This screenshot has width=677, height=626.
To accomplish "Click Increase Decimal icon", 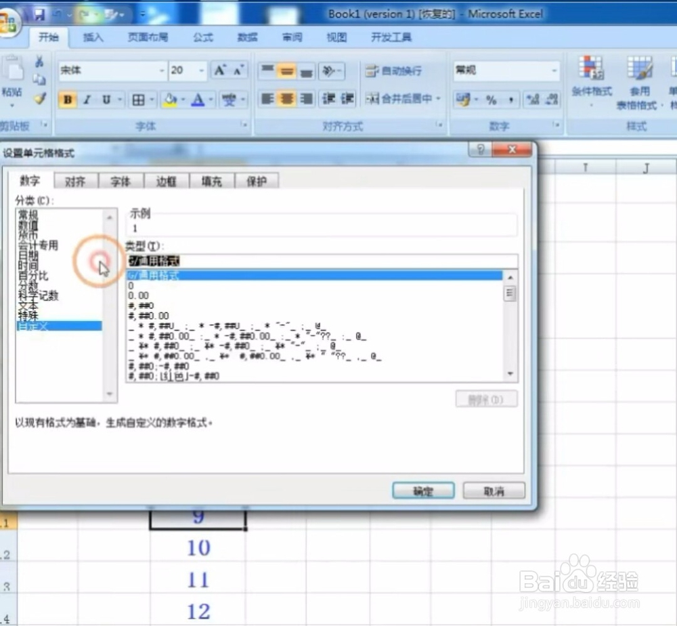I will (x=533, y=100).
